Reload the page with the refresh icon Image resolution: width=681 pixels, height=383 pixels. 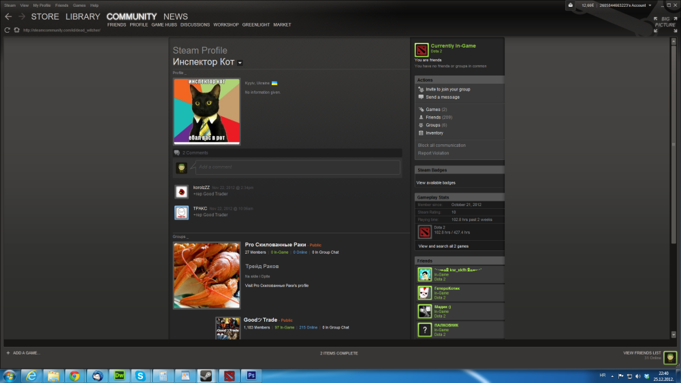(x=7, y=30)
